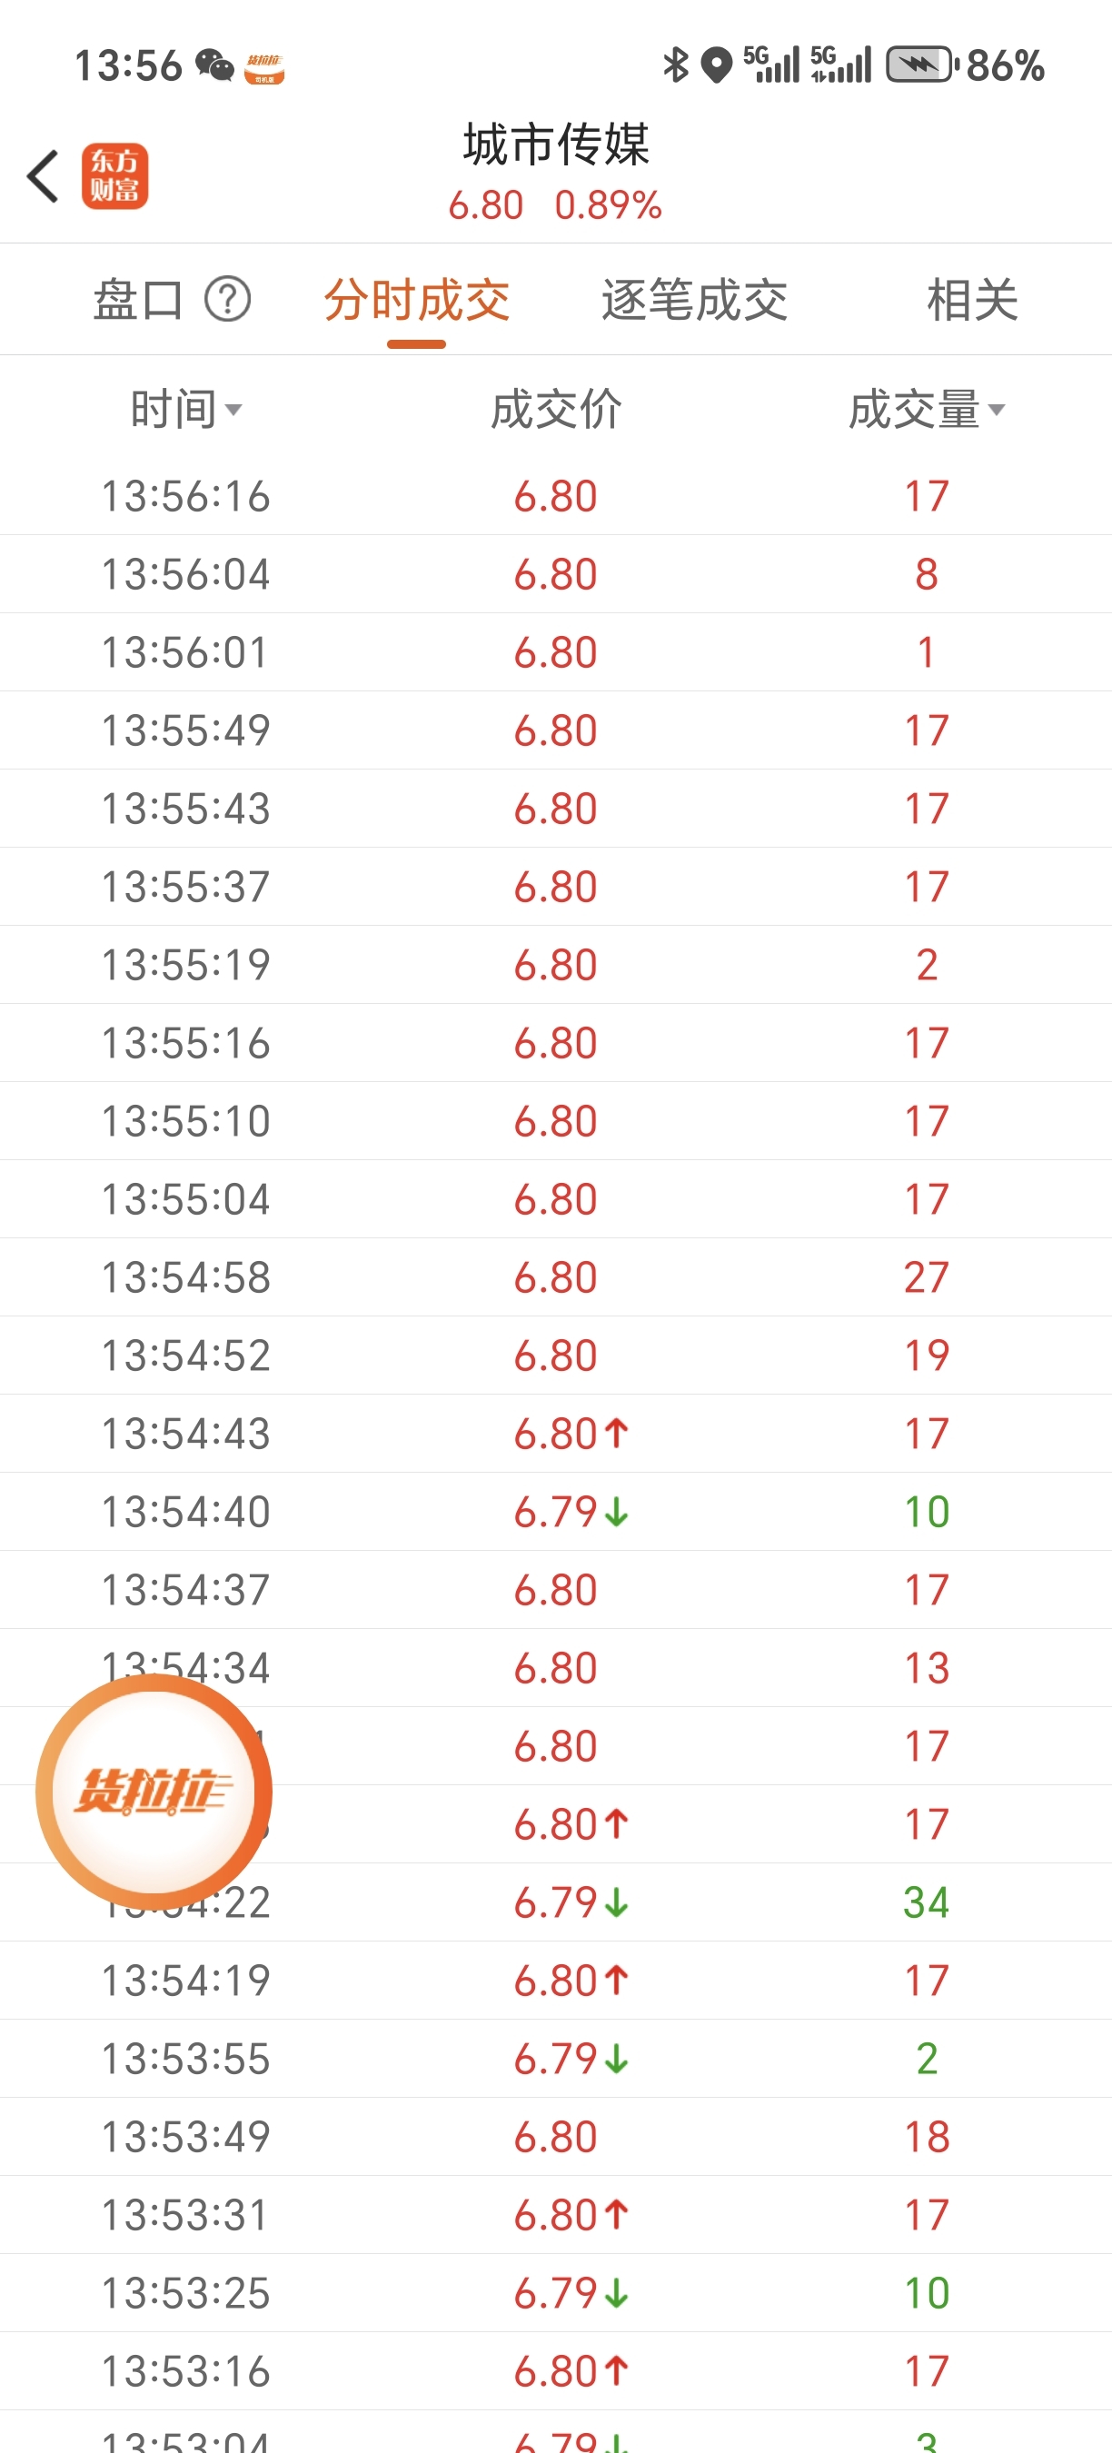Tap the WeChat notification icon in status bar
Screen dimensions: 1112x2453
click(x=215, y=65)
